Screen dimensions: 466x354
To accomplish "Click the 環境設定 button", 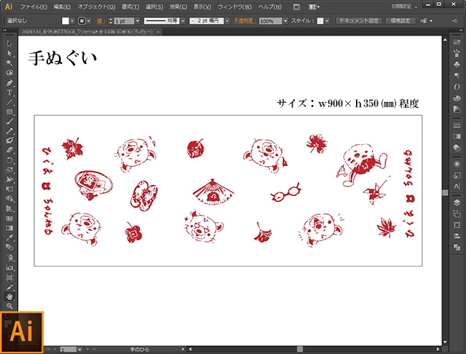I will click(400, 21).
